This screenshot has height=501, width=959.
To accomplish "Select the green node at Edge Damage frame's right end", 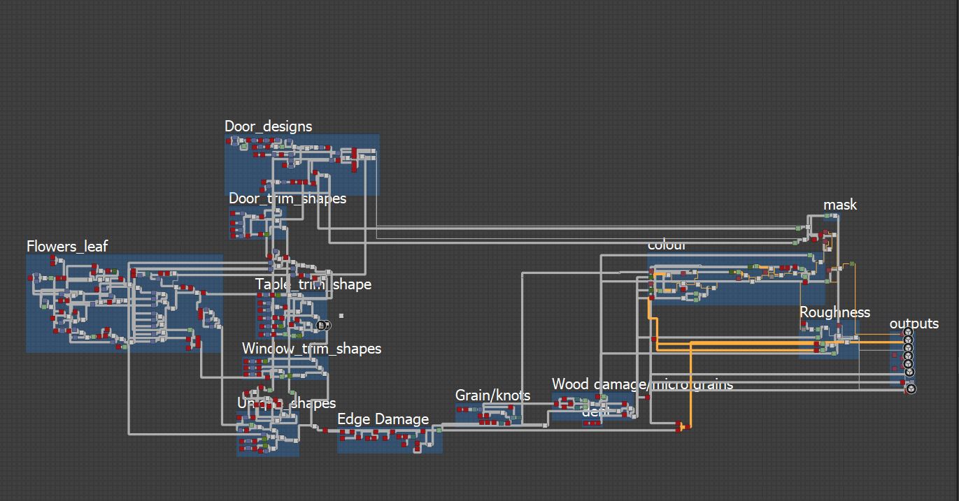I will 439,430.
